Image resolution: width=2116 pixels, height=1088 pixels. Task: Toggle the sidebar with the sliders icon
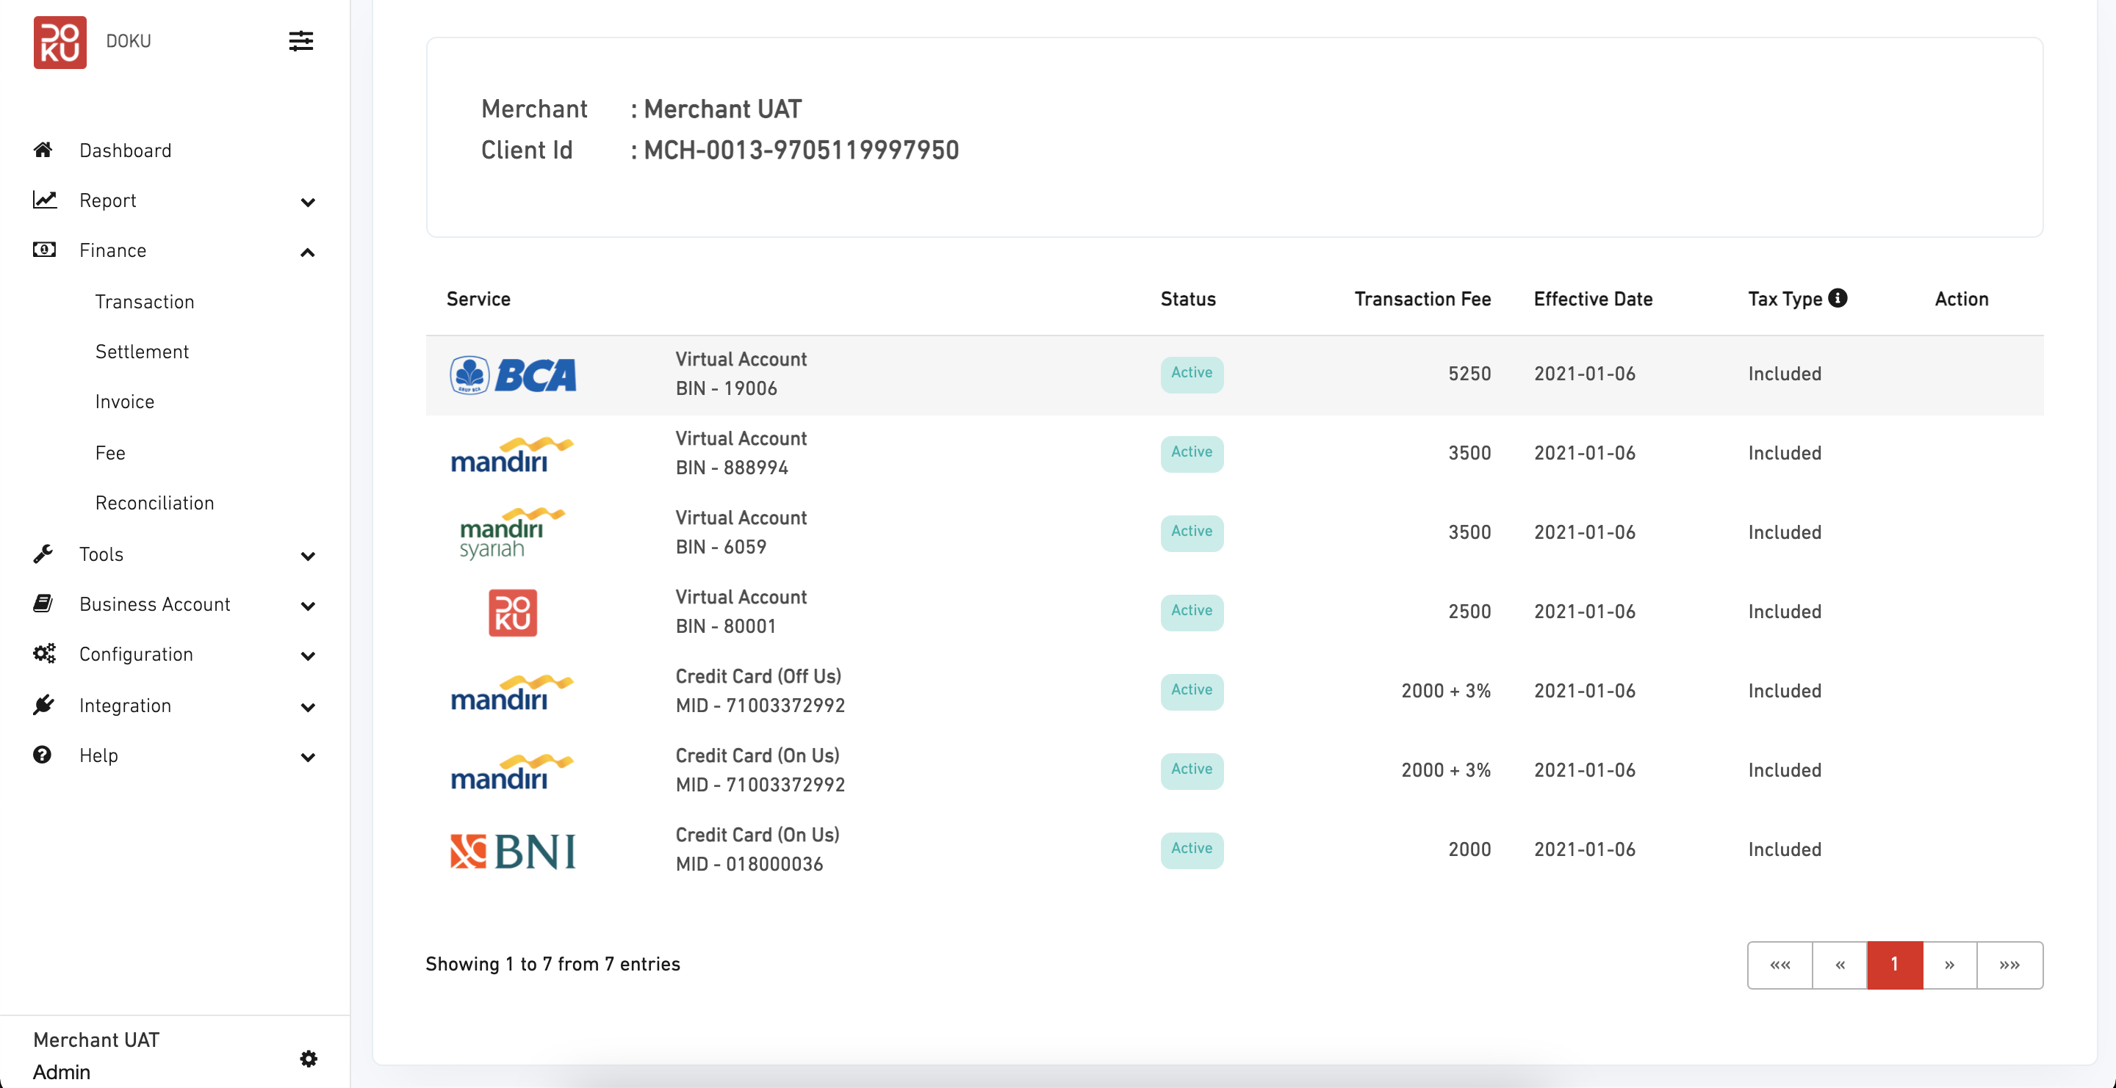301,41
